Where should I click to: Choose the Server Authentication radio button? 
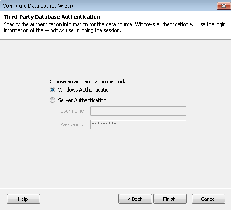(x=52, y=100)
